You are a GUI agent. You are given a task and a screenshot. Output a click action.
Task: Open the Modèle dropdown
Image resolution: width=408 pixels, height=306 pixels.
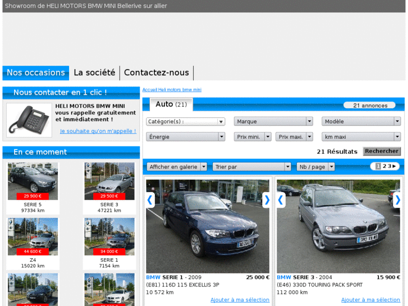361,121
